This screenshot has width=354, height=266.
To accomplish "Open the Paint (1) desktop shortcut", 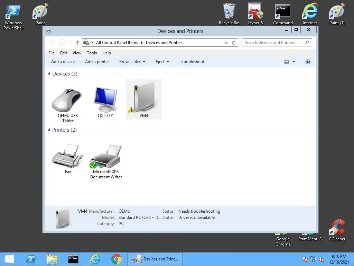I will (x=337, y=14).
